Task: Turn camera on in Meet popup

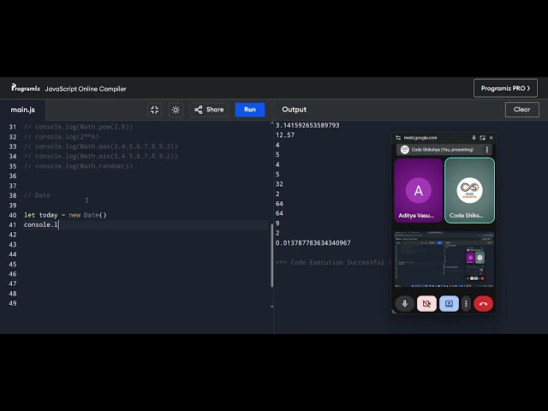Action: (426, 304)
